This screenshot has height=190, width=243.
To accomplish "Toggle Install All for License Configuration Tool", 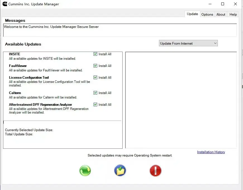I will (95, 78).
